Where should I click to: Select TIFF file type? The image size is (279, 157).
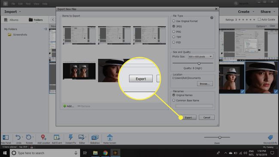click(174, 37)
